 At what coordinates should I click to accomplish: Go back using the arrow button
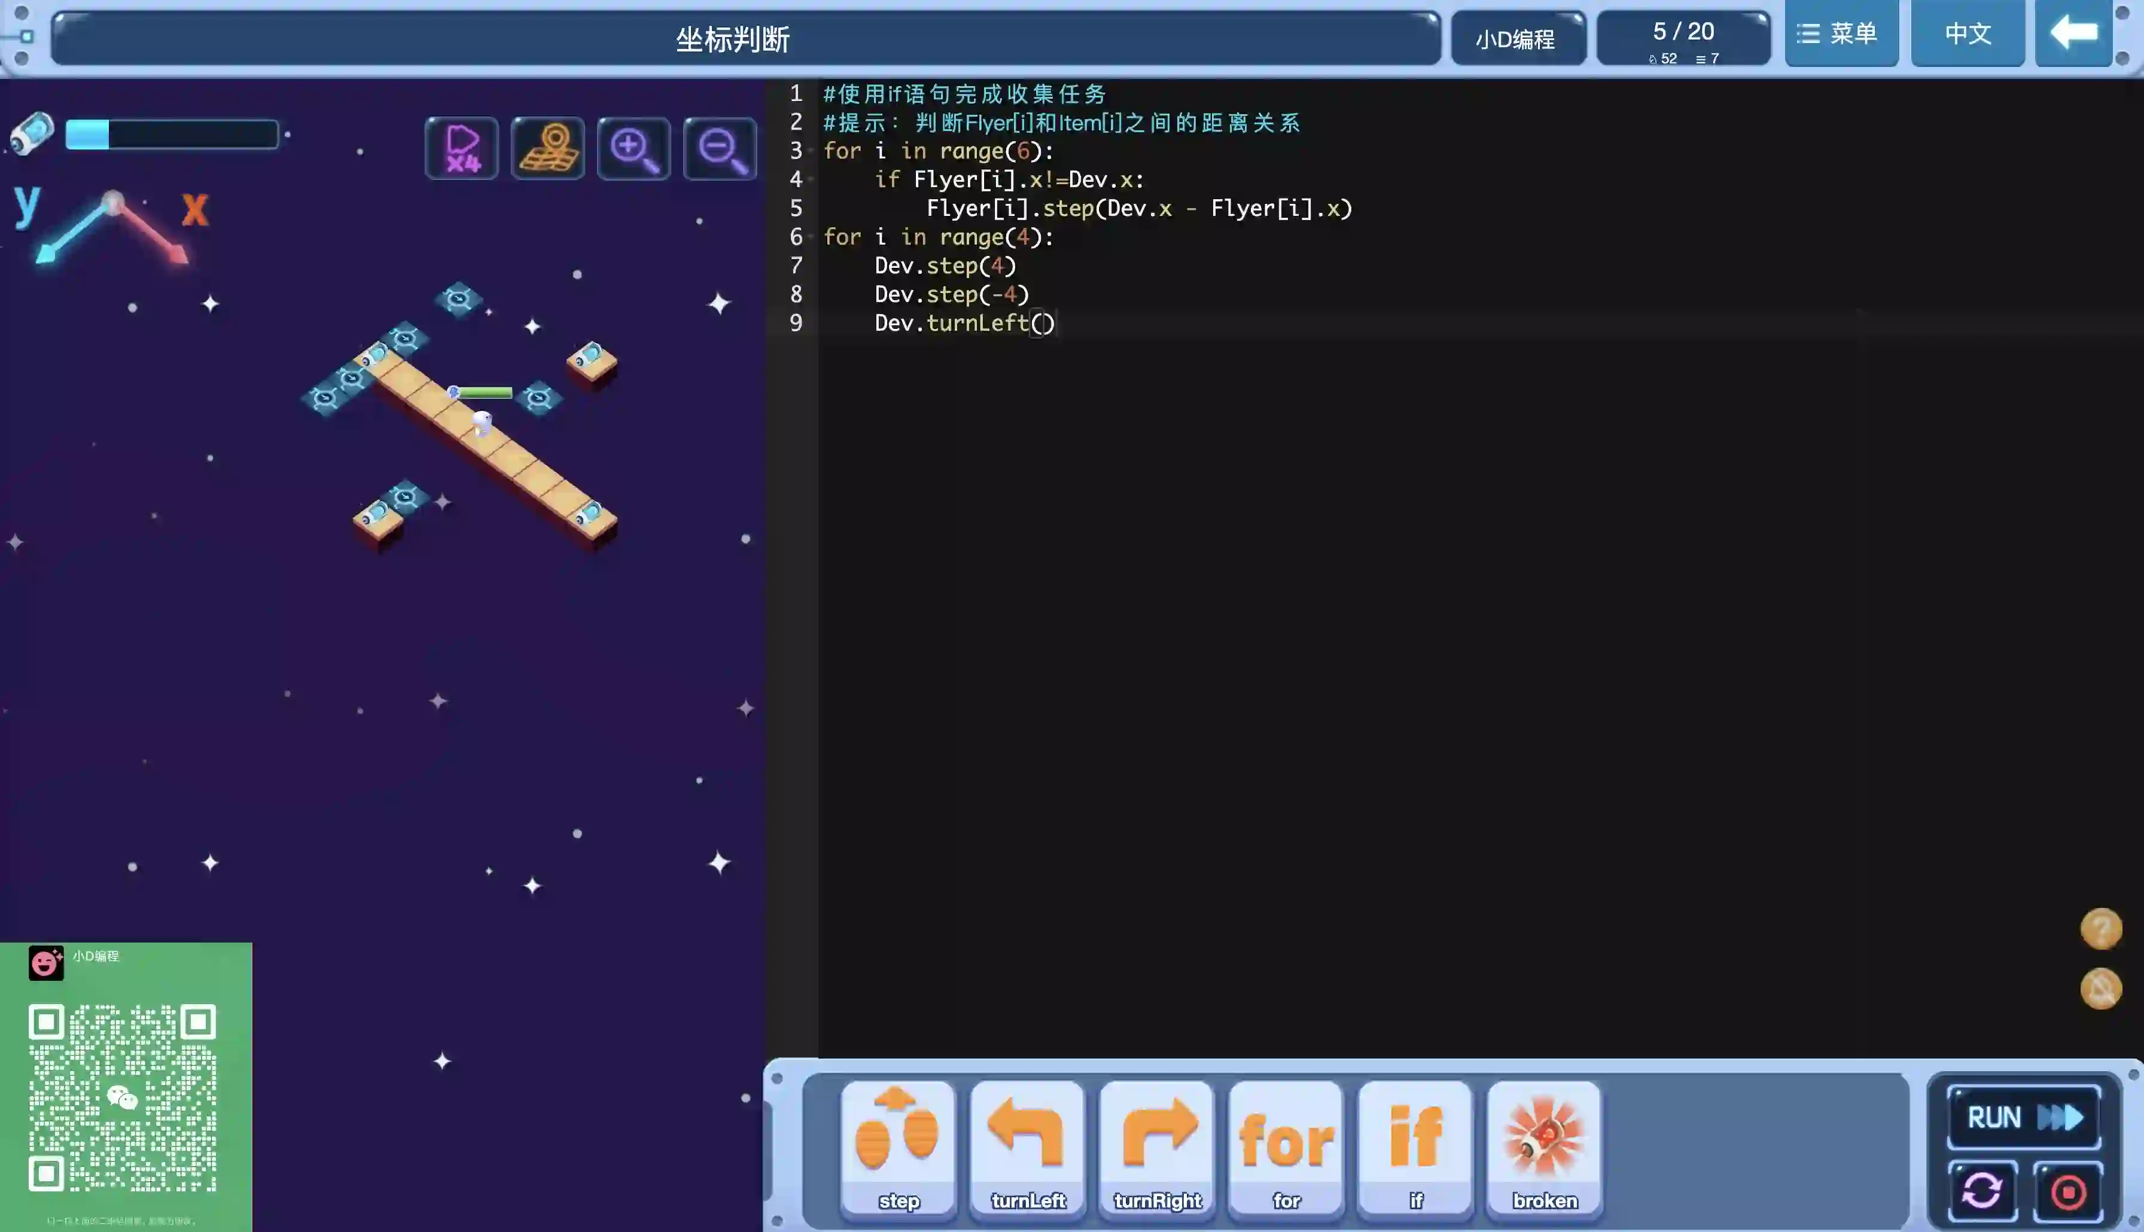coord(2073,34)
